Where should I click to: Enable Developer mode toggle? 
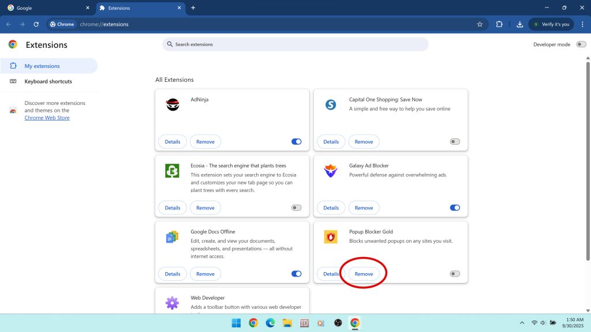click(x=581, y=44)
